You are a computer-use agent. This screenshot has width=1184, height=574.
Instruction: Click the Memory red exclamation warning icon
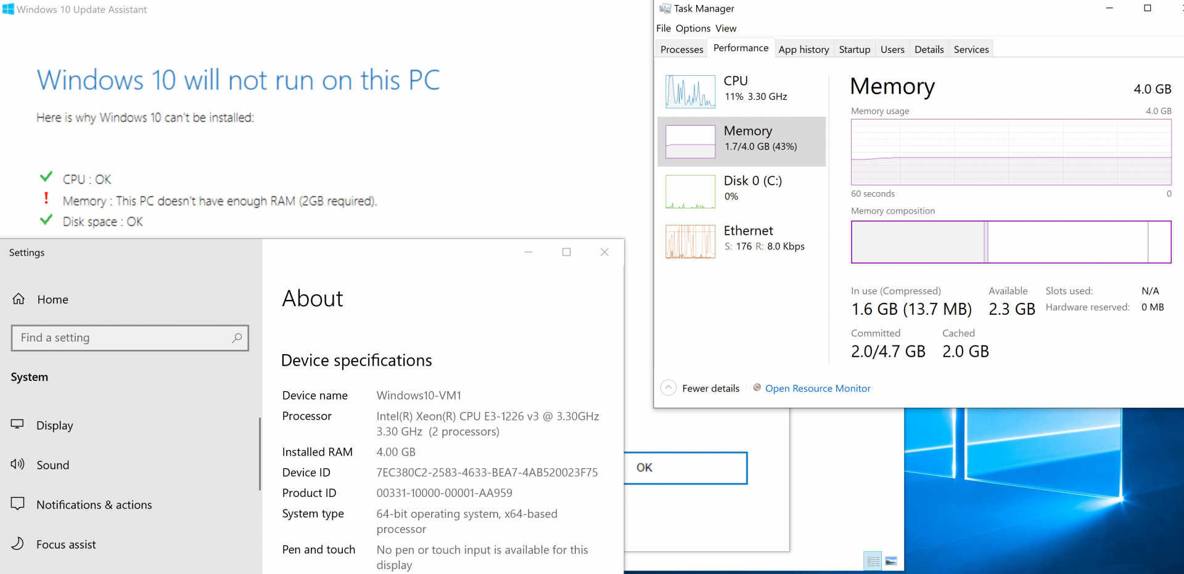[x=46, y=198]
